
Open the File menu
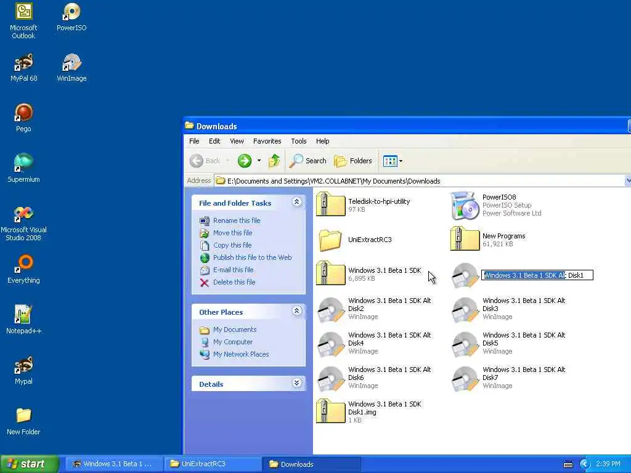point(194,141)
